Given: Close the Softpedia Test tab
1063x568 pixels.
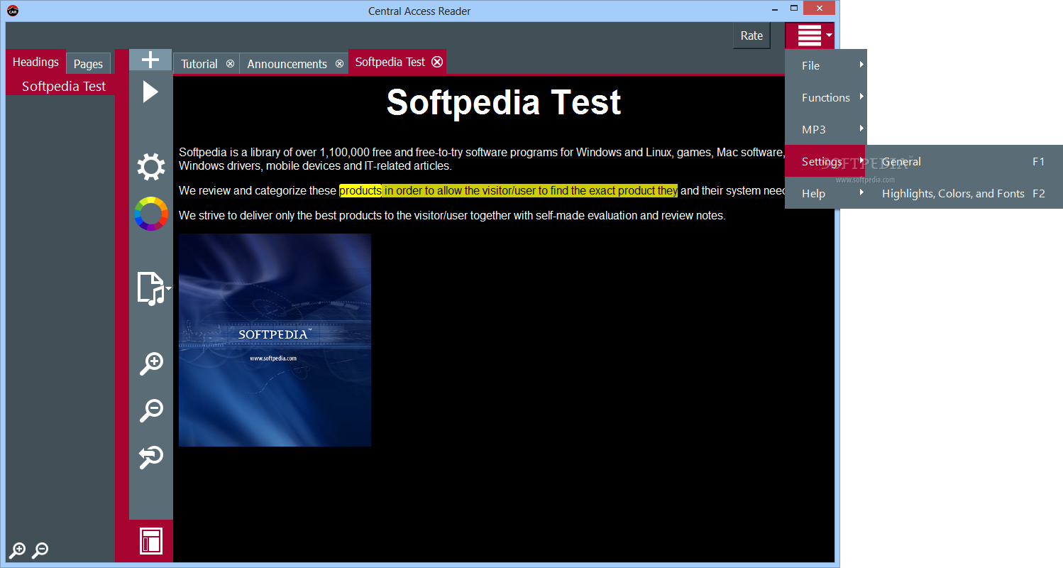Looking at the screenshot, I should coord(437,62).
